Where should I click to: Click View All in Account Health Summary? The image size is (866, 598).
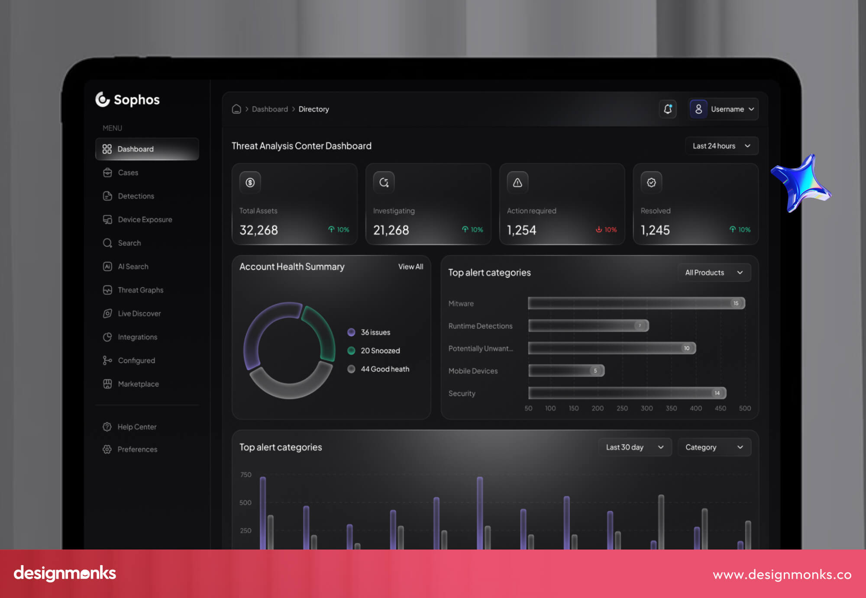(x=410, y=267)
